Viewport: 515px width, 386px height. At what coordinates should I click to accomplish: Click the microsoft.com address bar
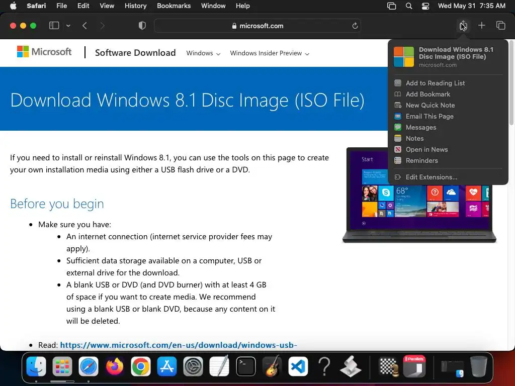pos(257,26)
